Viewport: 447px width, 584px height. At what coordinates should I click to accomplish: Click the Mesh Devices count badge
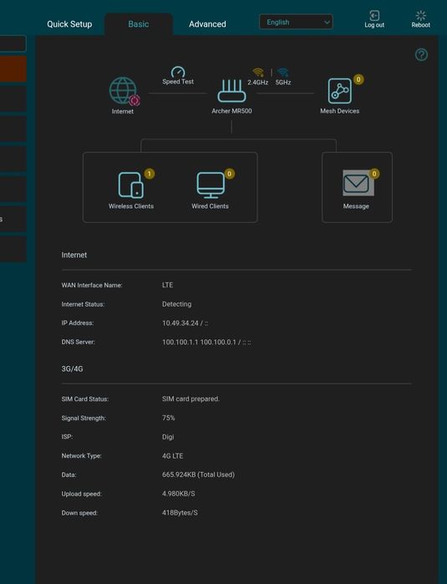(x=358, y=79)
